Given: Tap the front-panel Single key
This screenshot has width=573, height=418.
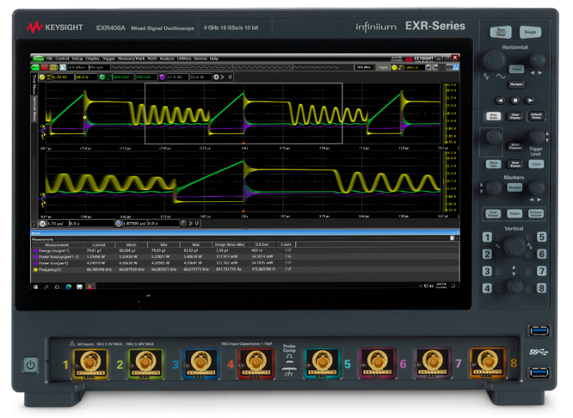Looking at the screenshot, I should [x=530, y=32].
